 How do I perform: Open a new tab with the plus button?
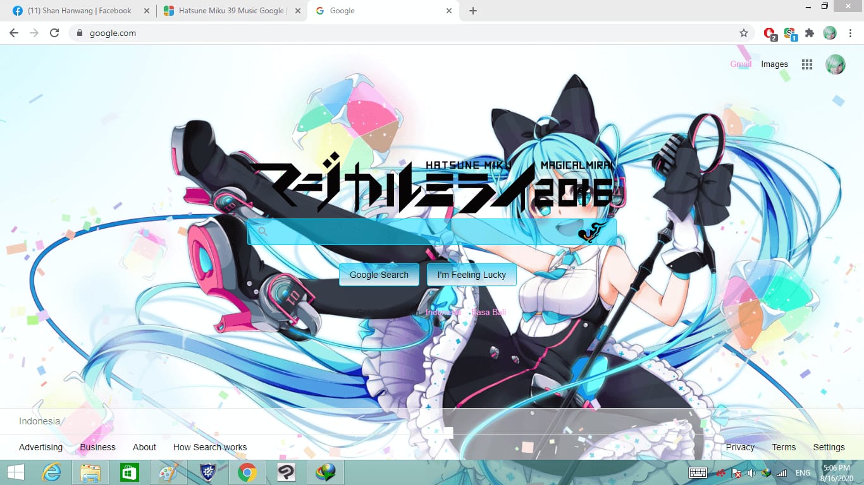pyautogui.click(x=473, y=11)
